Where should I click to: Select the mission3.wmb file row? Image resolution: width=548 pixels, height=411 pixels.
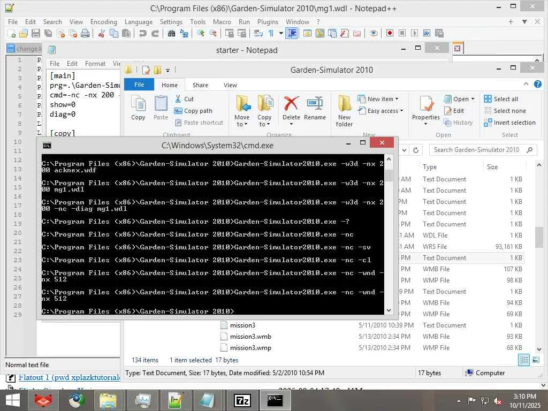(x=371, y=337)
